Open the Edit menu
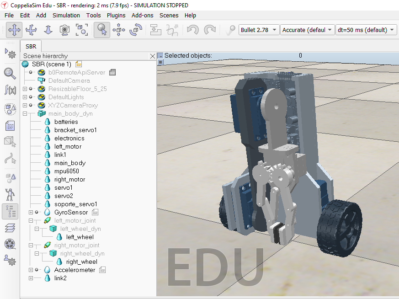The width and height of the screenshot is (399, 299). [25, 15]
